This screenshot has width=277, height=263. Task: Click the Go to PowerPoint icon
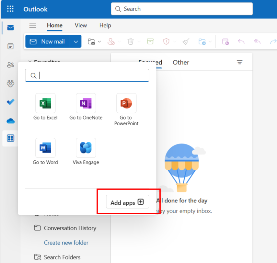[x=126, y=103]
